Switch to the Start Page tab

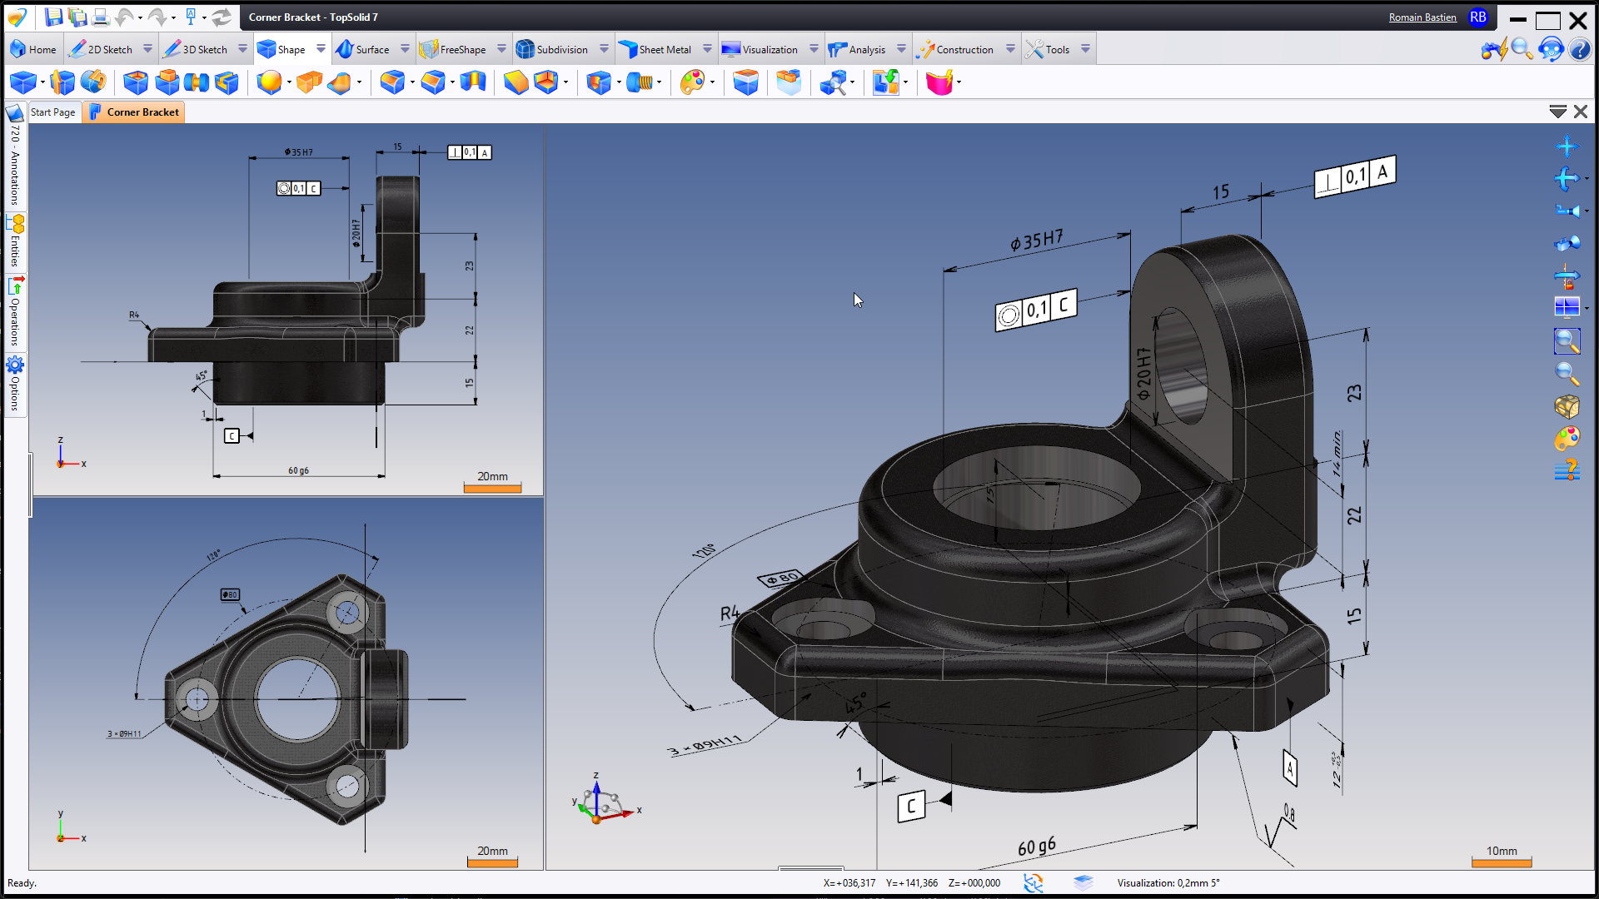pyautogui.click(x=52, y=112)
